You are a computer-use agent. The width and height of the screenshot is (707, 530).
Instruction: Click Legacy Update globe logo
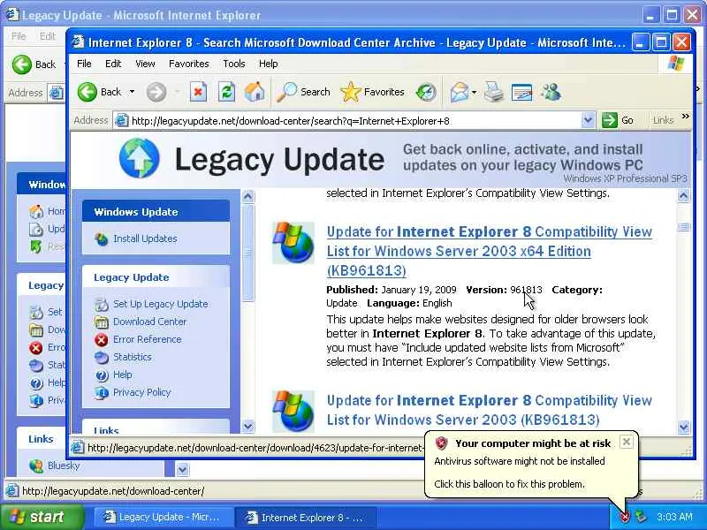click(139, 158)
